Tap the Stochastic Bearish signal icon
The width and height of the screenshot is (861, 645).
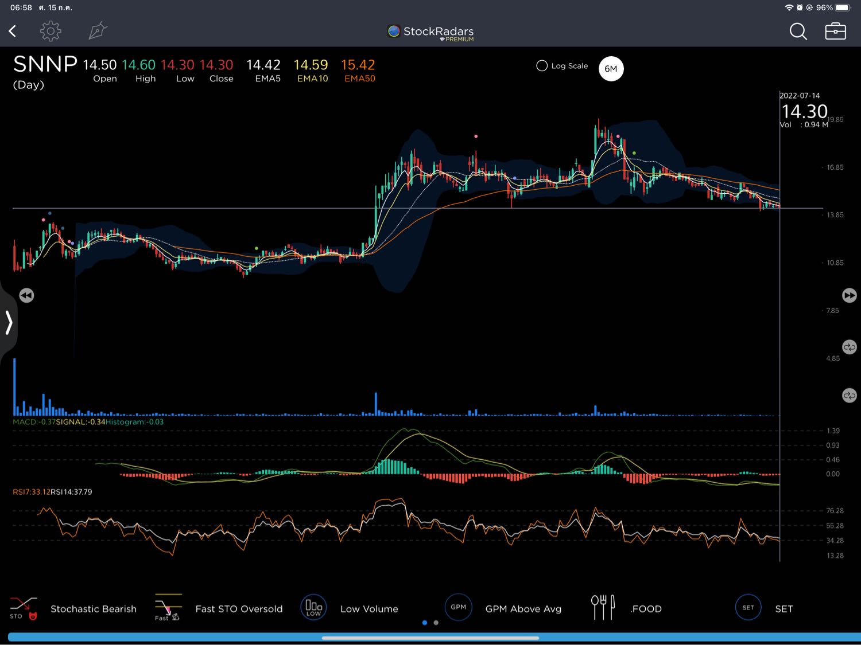tap(24, 608)
